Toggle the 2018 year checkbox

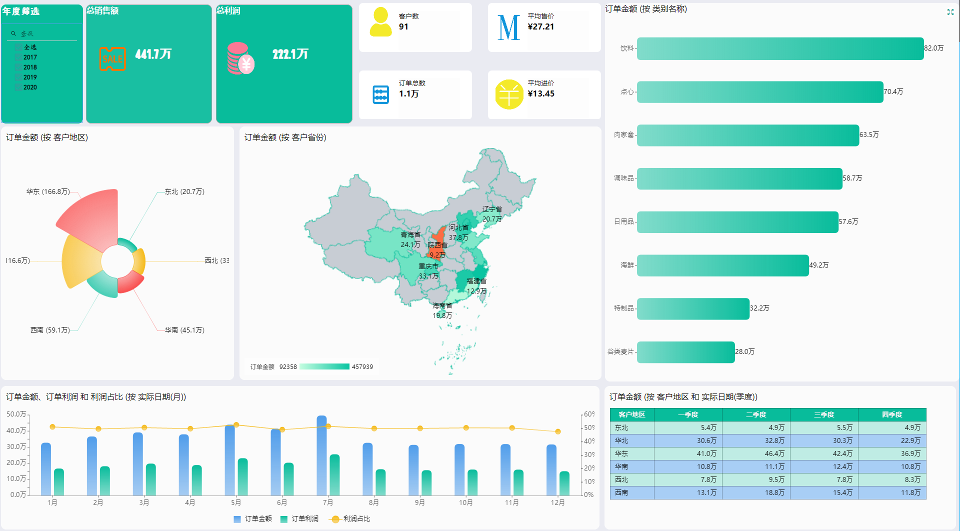(x=18, y=67)
